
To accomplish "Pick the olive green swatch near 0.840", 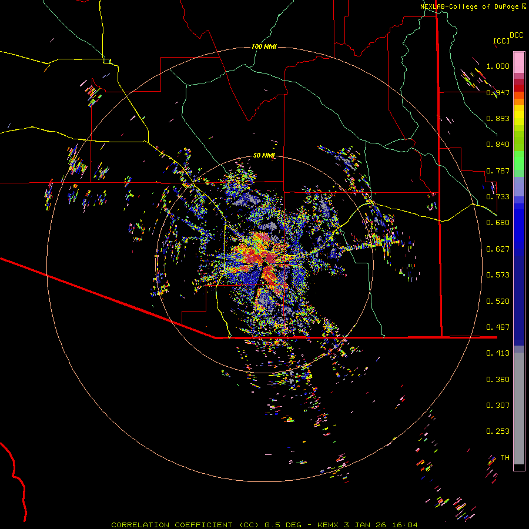I will click(x=519, y=141).
